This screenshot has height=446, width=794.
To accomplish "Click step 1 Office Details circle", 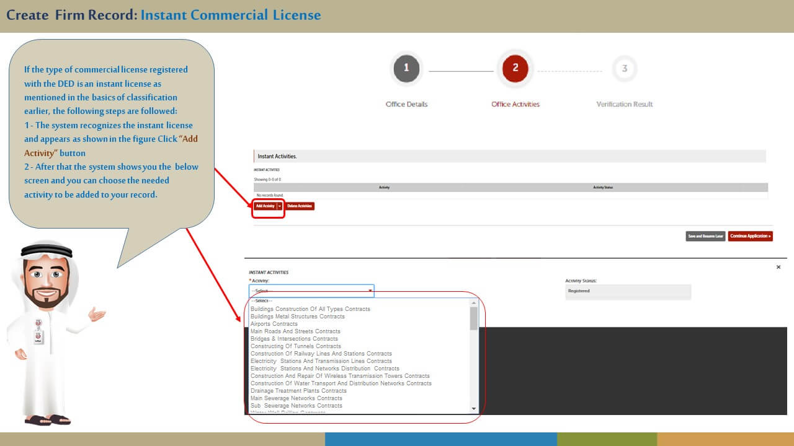I will (x=406, y=68).
